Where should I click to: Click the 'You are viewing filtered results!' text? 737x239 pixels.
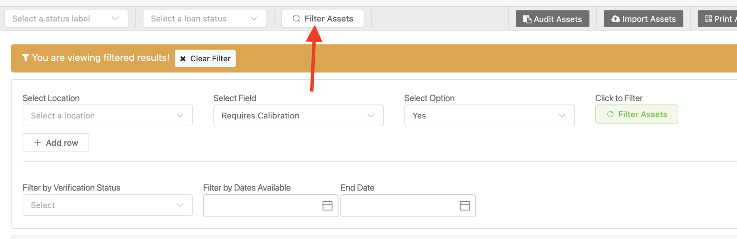(x=101, y=58)
